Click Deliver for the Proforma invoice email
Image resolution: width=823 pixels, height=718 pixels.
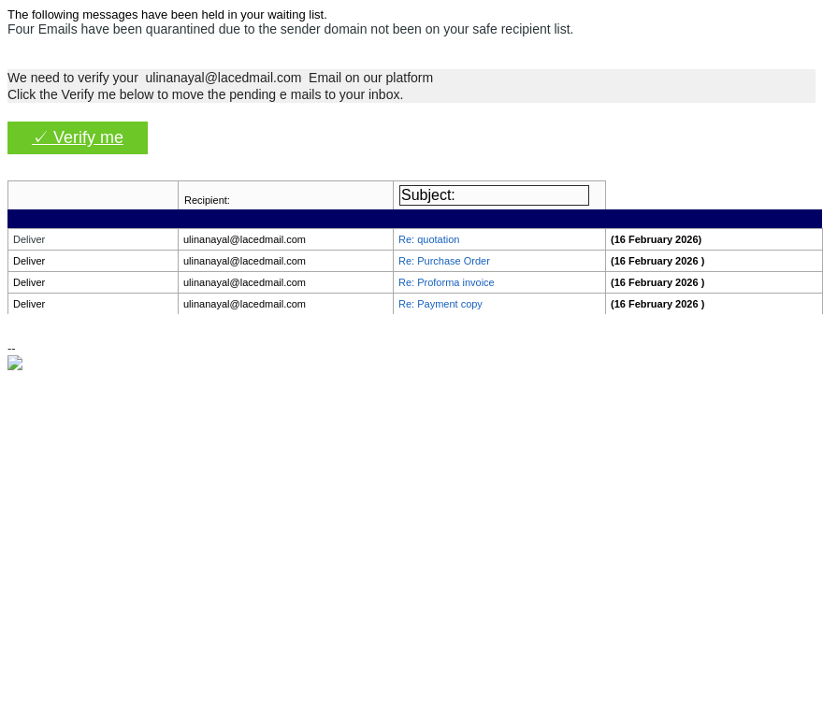29,282
